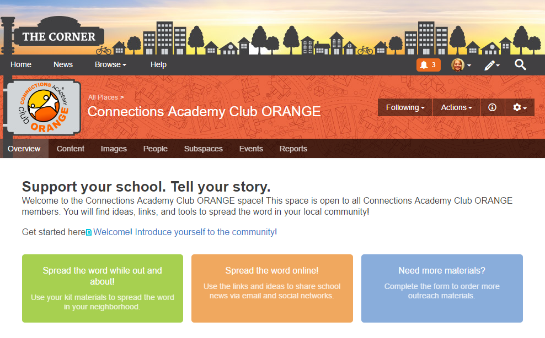The height and width of the screenshot is (338, 545).
Task: Open the Introduce yourself to the community link
Action: point(205,232)
